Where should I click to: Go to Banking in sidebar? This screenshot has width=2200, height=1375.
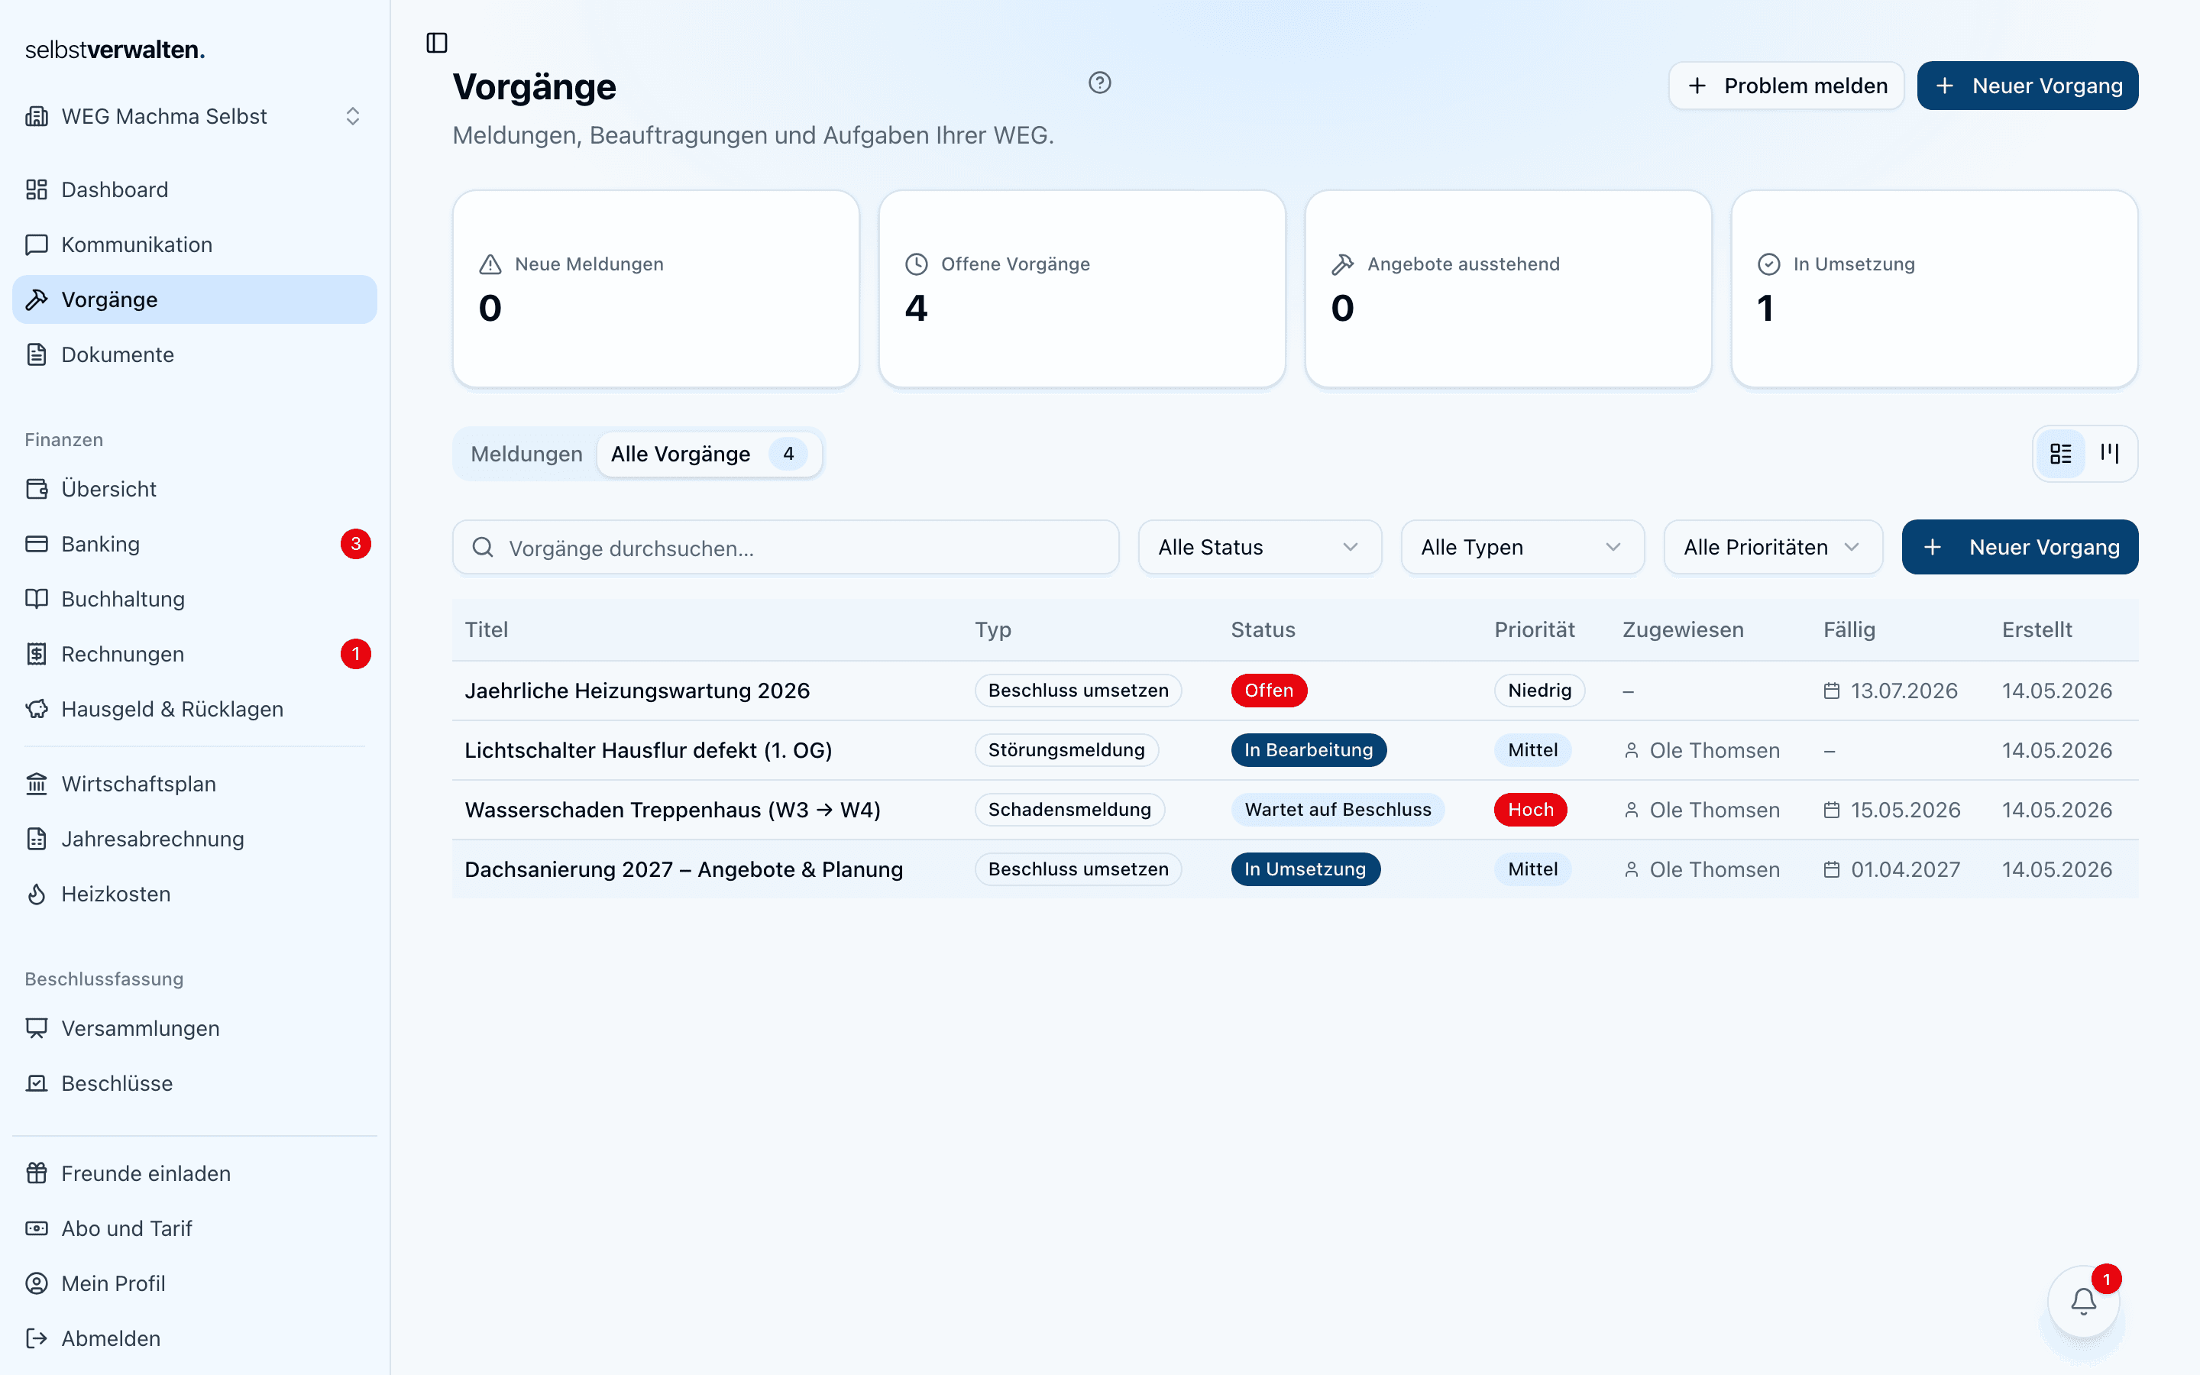click(x=195, y=544)
